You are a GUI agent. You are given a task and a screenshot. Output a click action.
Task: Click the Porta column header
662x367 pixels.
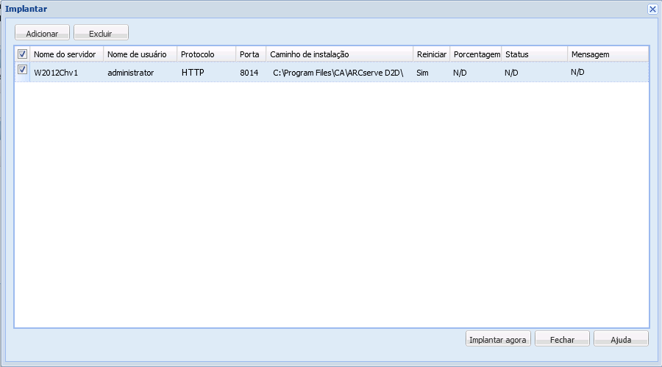pyautogui.click(x=249, y=54)
